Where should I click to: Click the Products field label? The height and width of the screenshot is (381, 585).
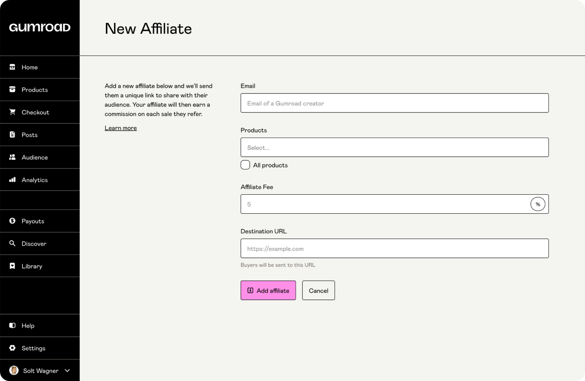tap(254, 130)
